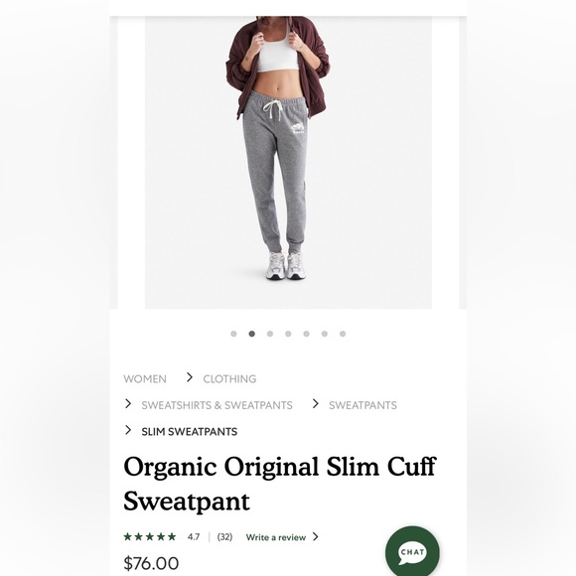Image resolution: width=576 pixels, height=576 pixels.
Task: Select the third carousel dot
Action: pos(270,334)
